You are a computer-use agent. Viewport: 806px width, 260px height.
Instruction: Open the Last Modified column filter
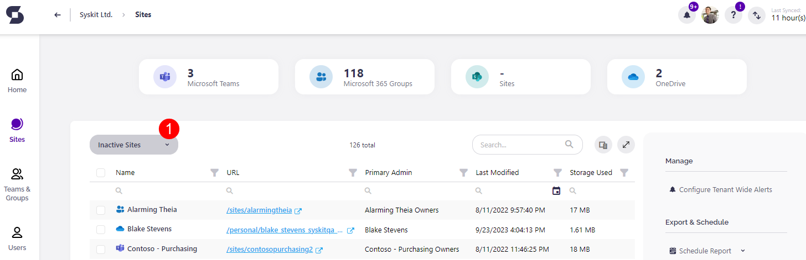(557, 173)
